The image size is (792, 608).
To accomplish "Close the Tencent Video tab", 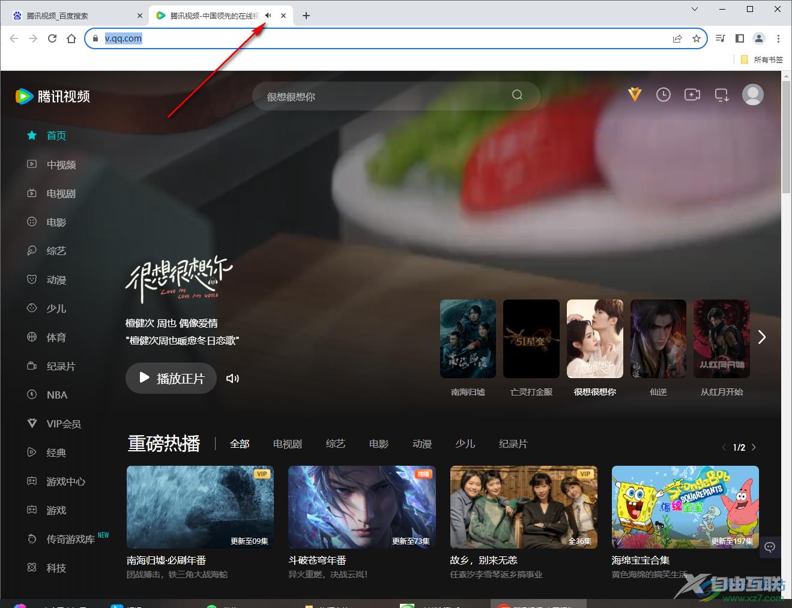I will [283, 16].
